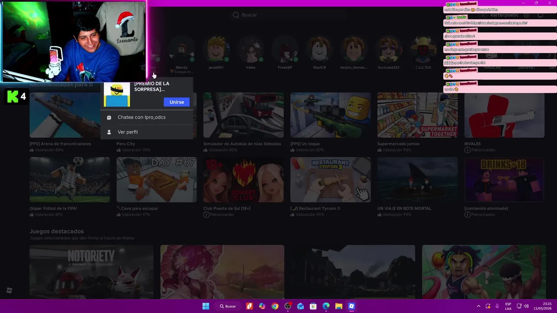Viewport: 557px width, 313px height.
Task: Open the Cava para escapar title
Action: point(137,209)
